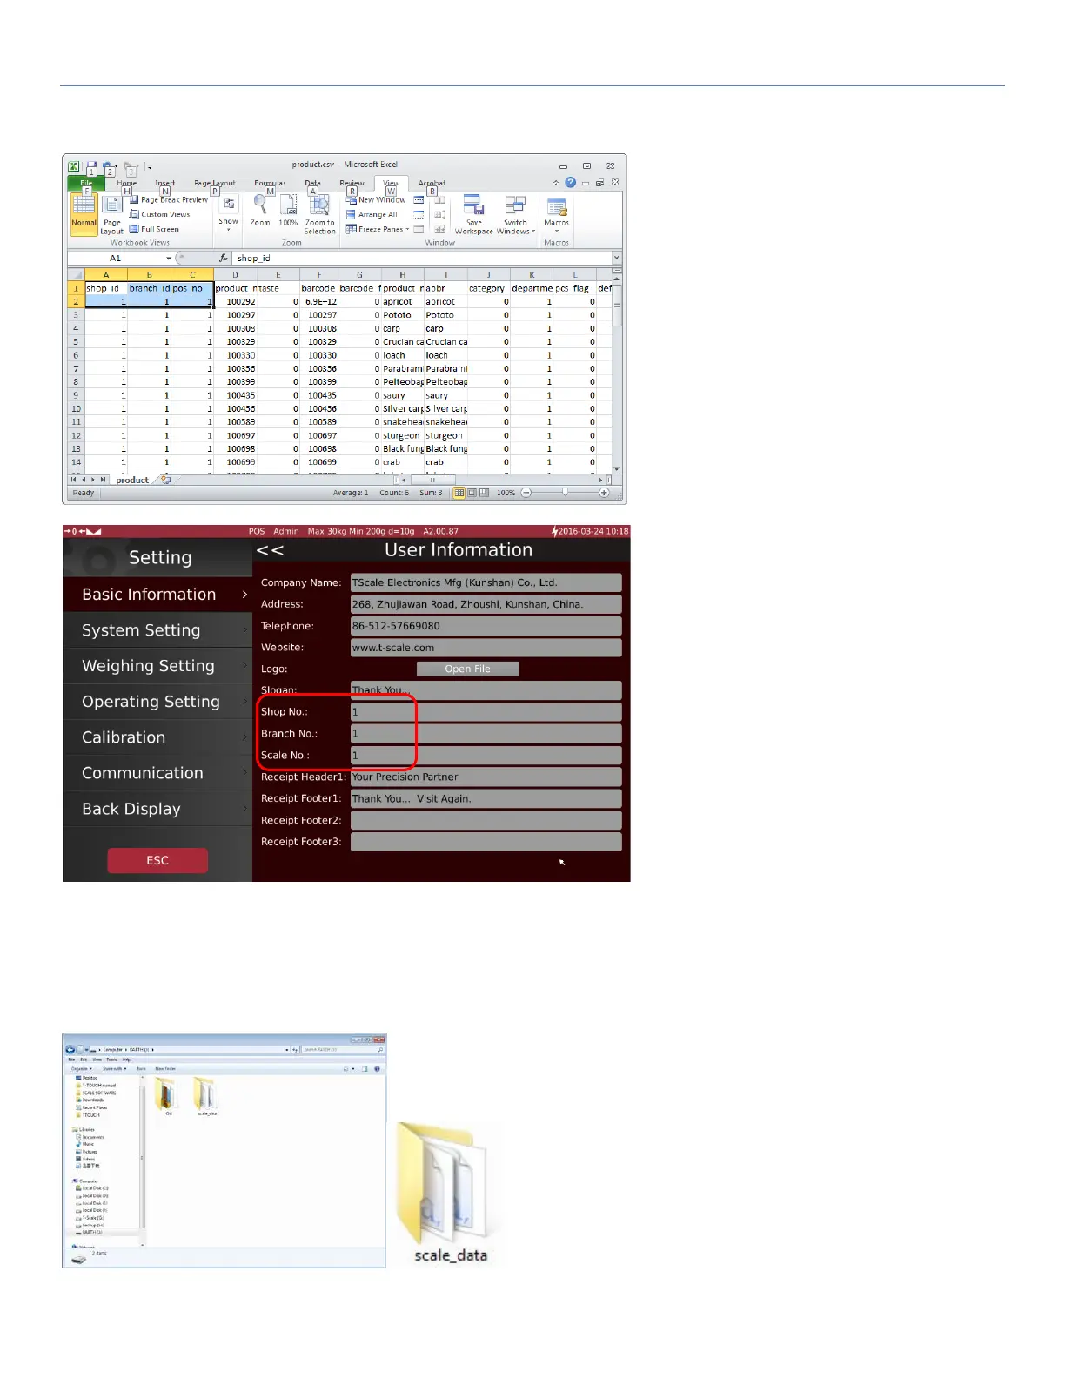Click cell A1 containing shop_id

(106, 288)
